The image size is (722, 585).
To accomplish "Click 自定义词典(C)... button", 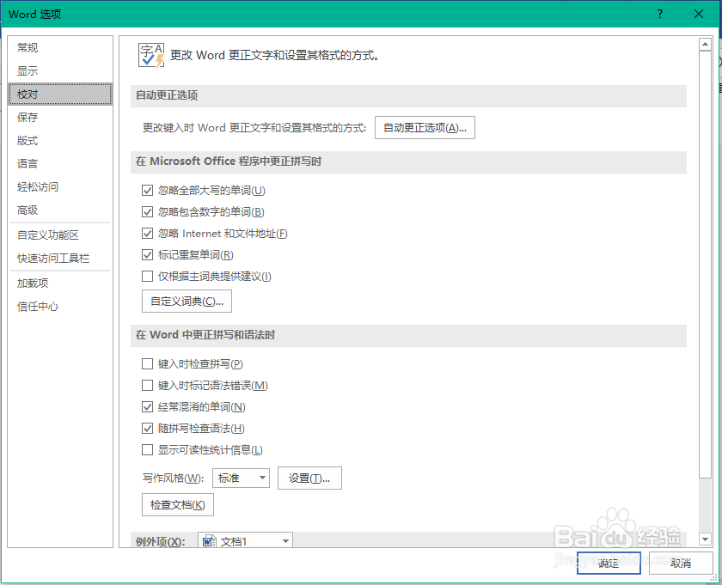I will [x=187, y=301].
